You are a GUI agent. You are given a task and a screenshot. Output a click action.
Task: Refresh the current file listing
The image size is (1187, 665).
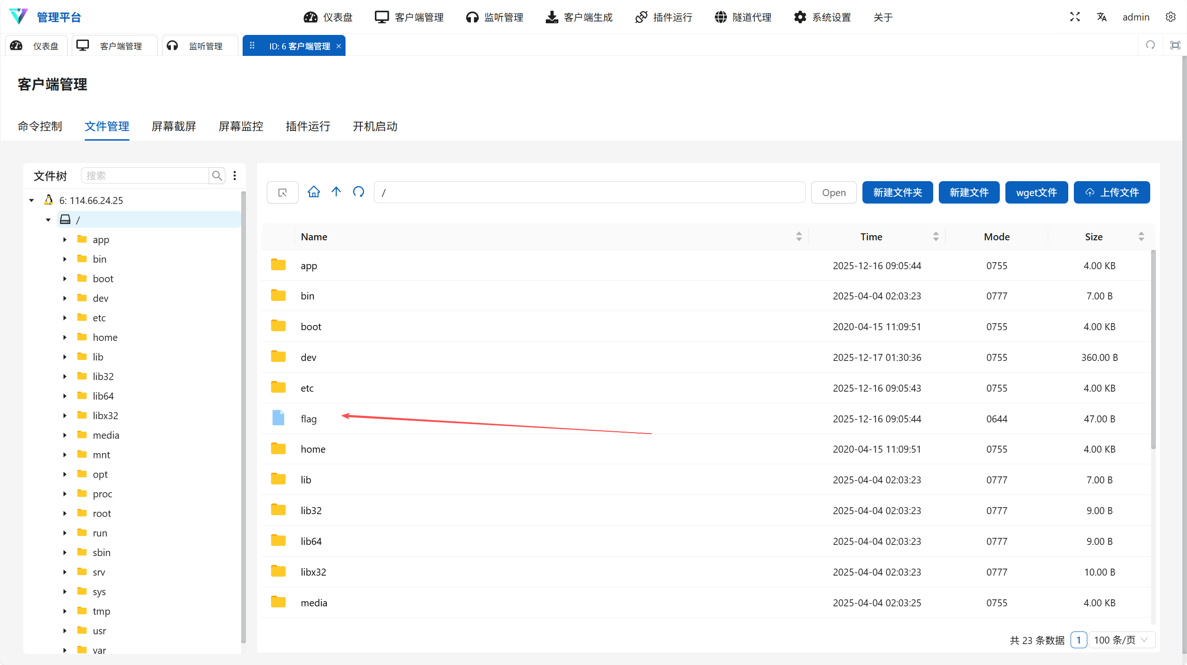(x=359, y=192)
